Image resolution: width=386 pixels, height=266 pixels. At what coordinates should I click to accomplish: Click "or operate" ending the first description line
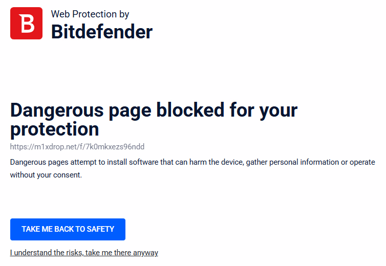[x=358, y=162]
